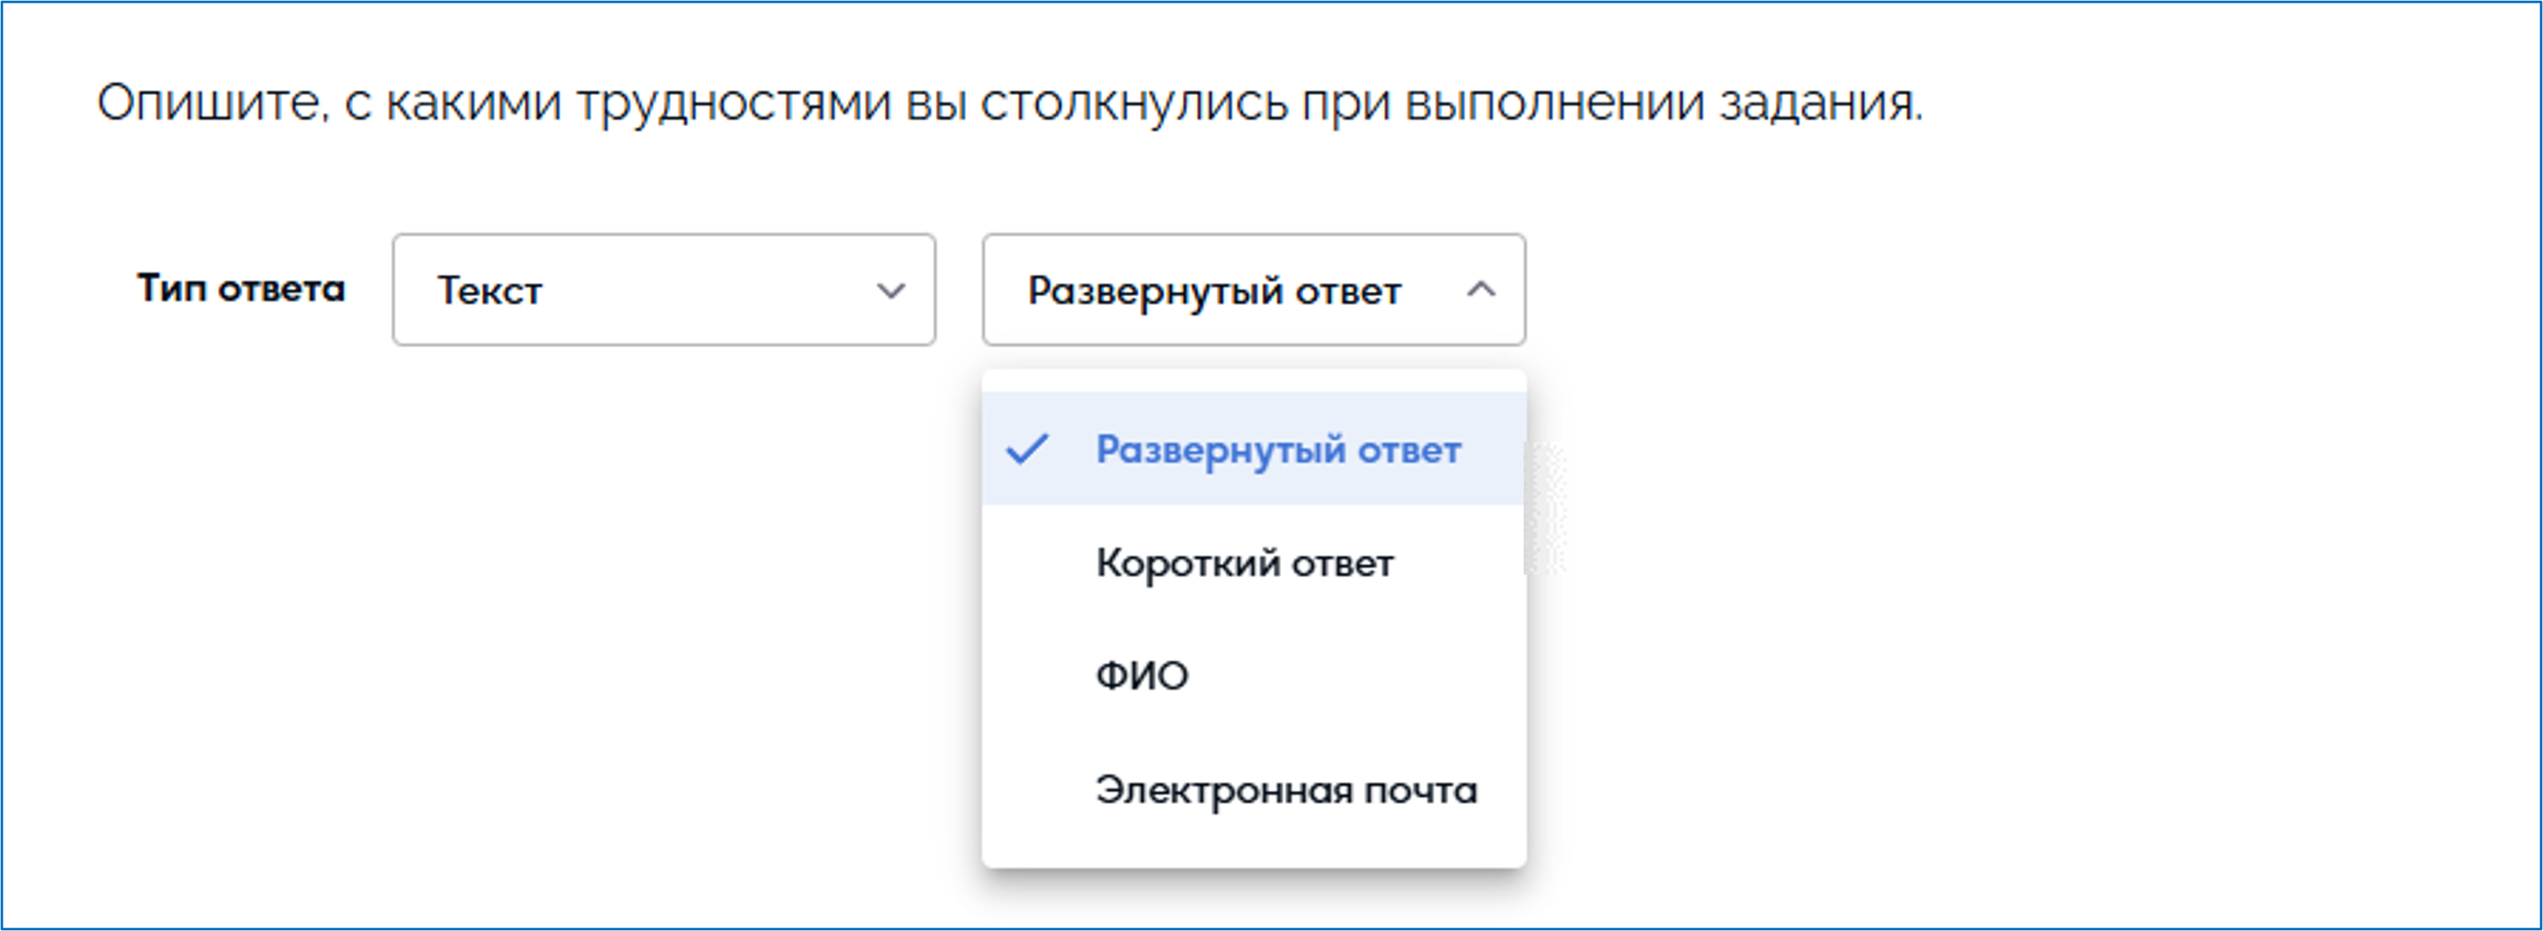
Task: Click the word Текст in the first dropdown
Action: pyautogui.click(x=489, y=291)
